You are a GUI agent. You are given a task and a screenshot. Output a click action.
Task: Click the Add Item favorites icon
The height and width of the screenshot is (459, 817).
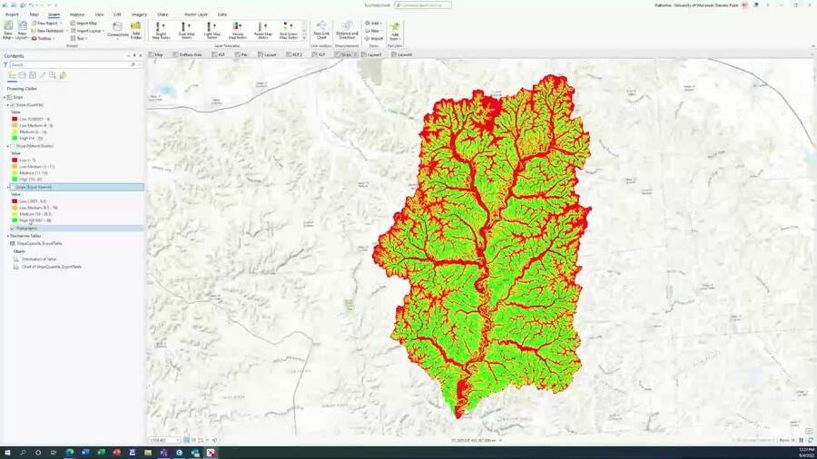(x=395, y=30)
